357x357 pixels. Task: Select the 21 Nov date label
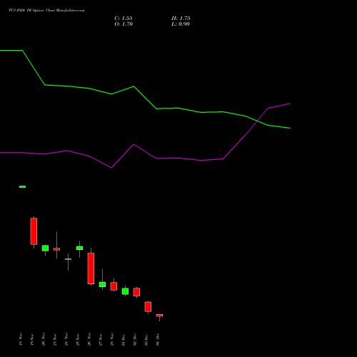pos(55,339)
